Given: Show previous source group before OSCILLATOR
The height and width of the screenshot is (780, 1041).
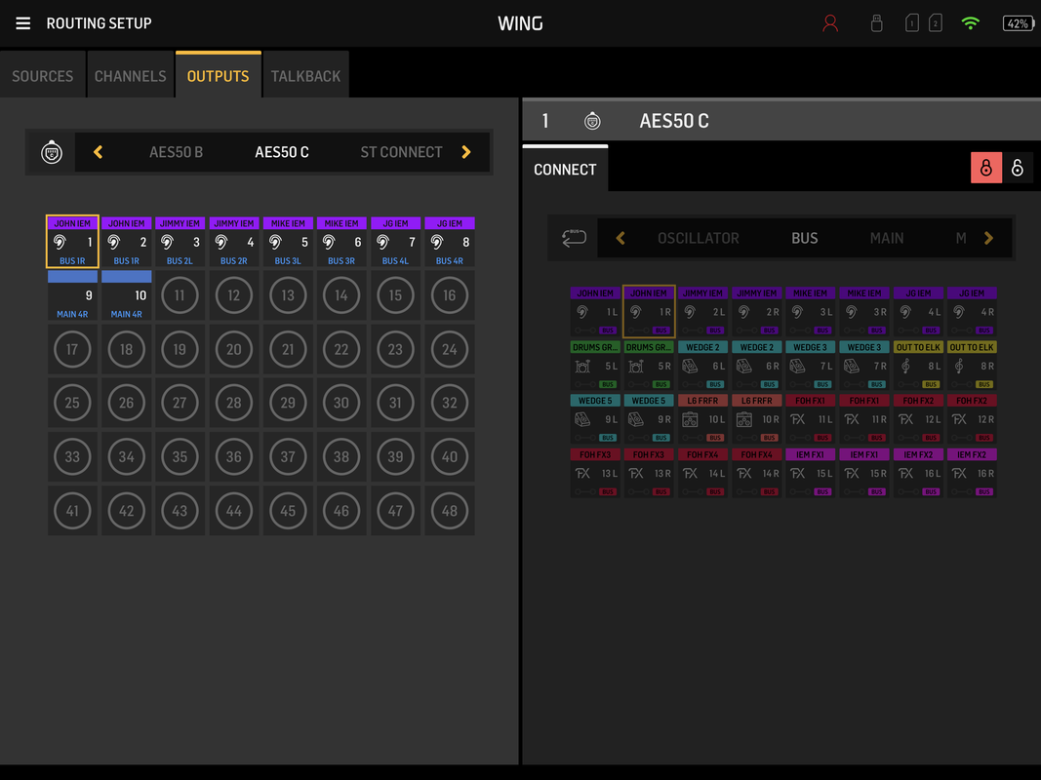Looking at the screenshot, I should click(x=621, y=238).
